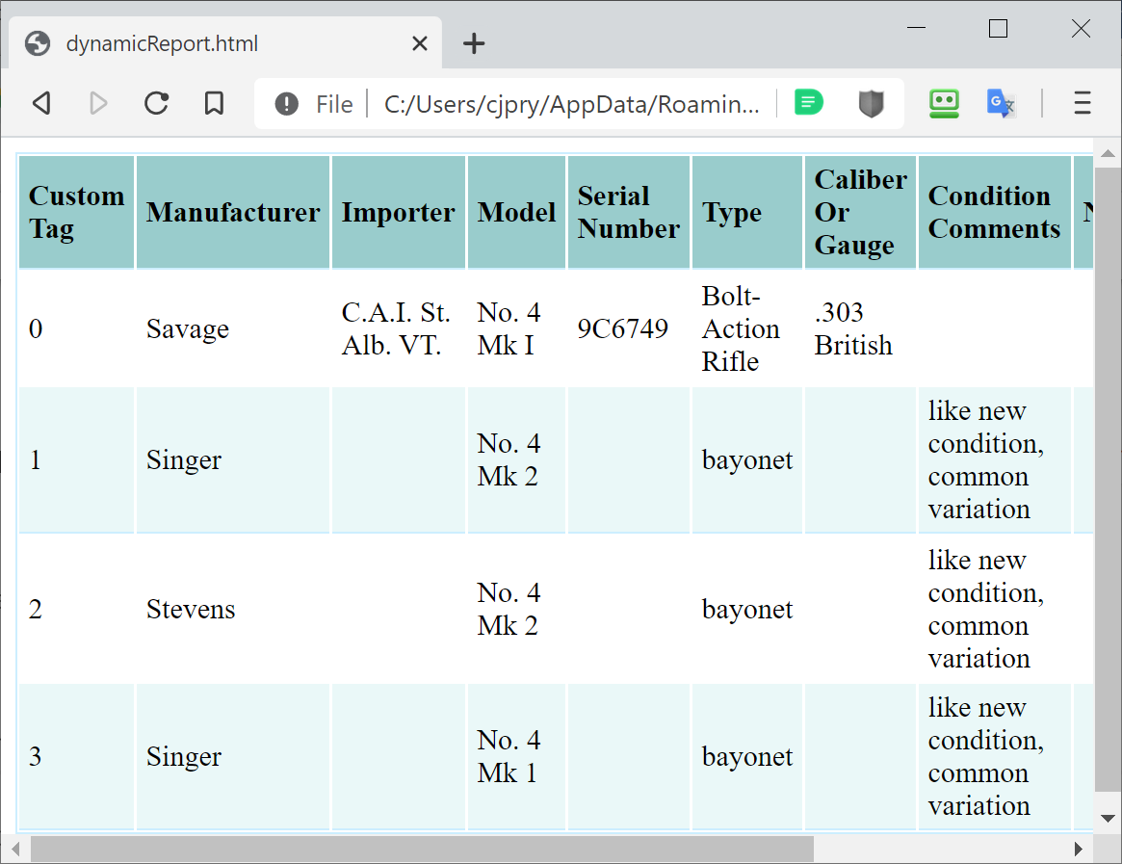Image resolution: width=1122 pixels, height=864 pixels.
Task: Click the vertical scrollbar thumb
Action: (1108, 480)
